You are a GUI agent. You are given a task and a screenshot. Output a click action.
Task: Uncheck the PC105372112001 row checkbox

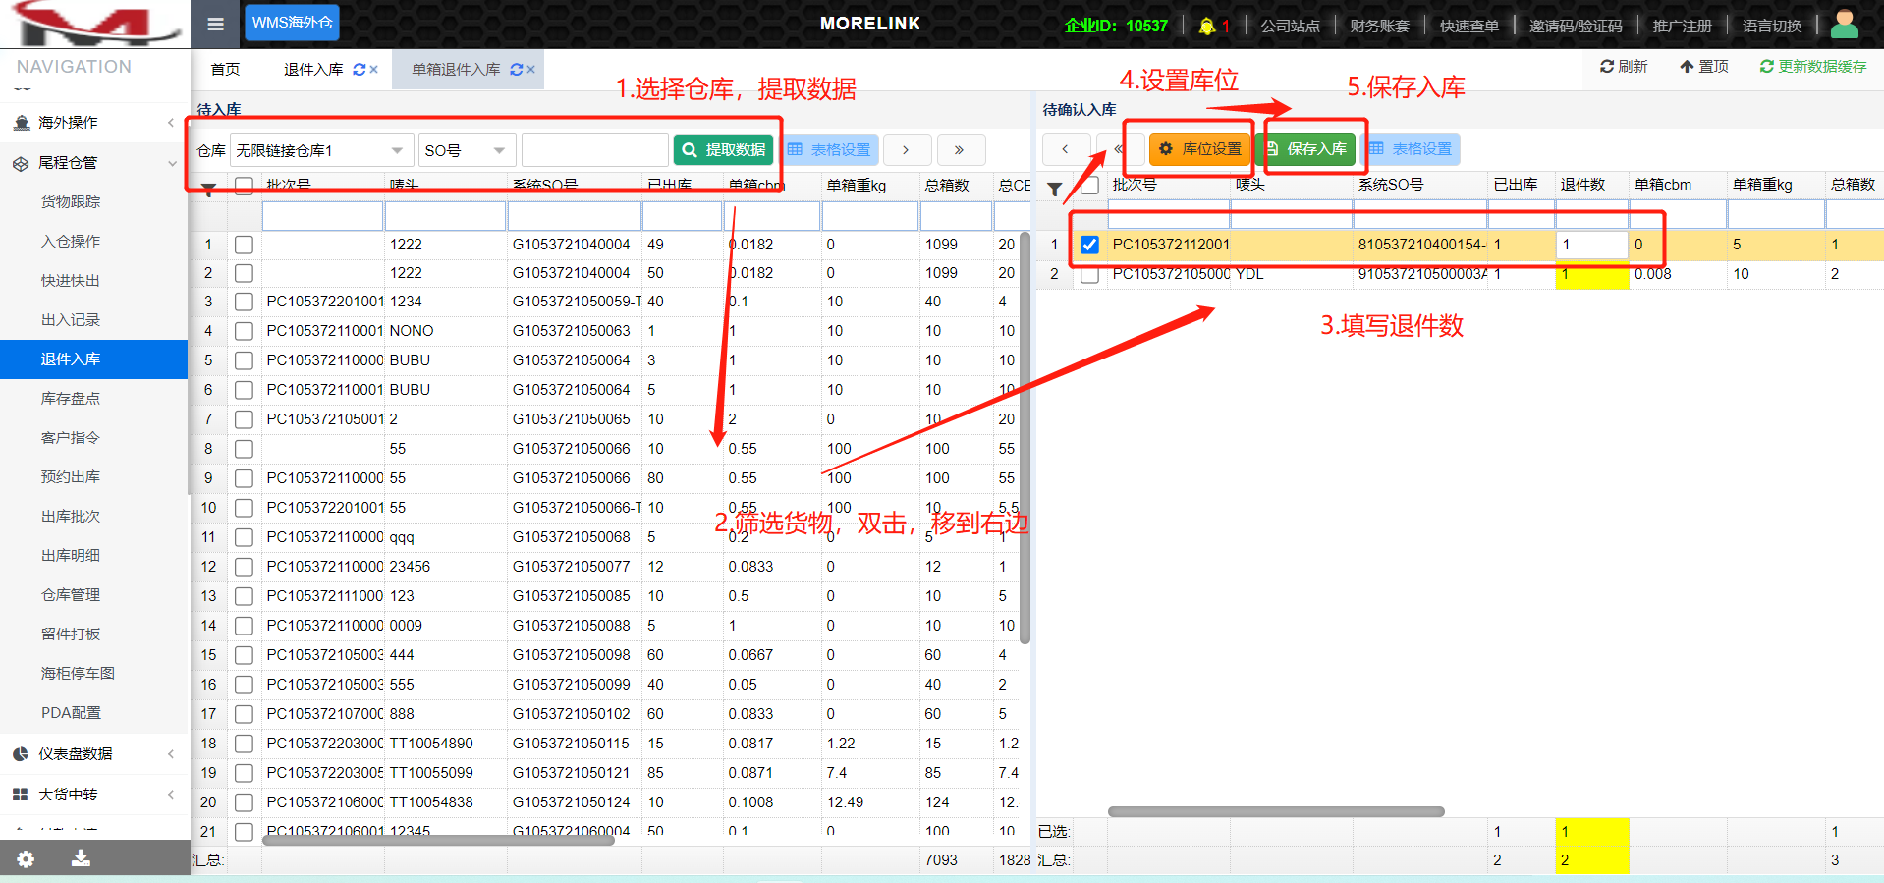(x=1089, y=245)
